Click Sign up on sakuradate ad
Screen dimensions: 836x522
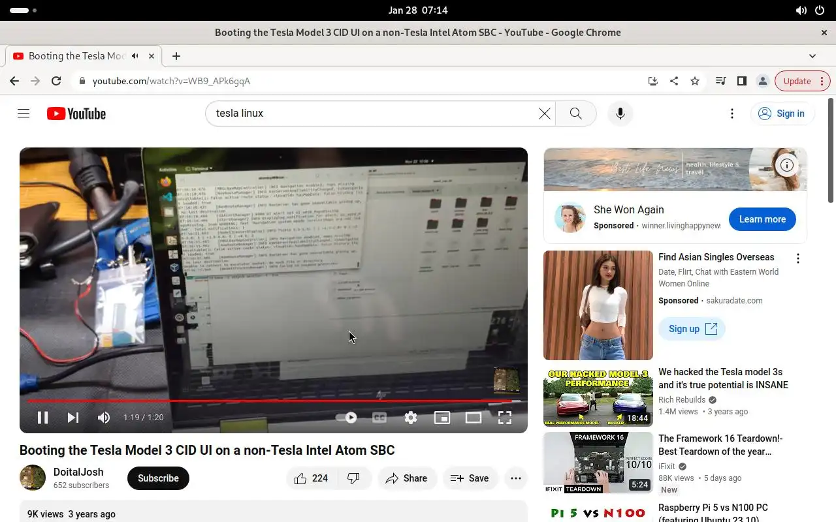coord(692,329)
